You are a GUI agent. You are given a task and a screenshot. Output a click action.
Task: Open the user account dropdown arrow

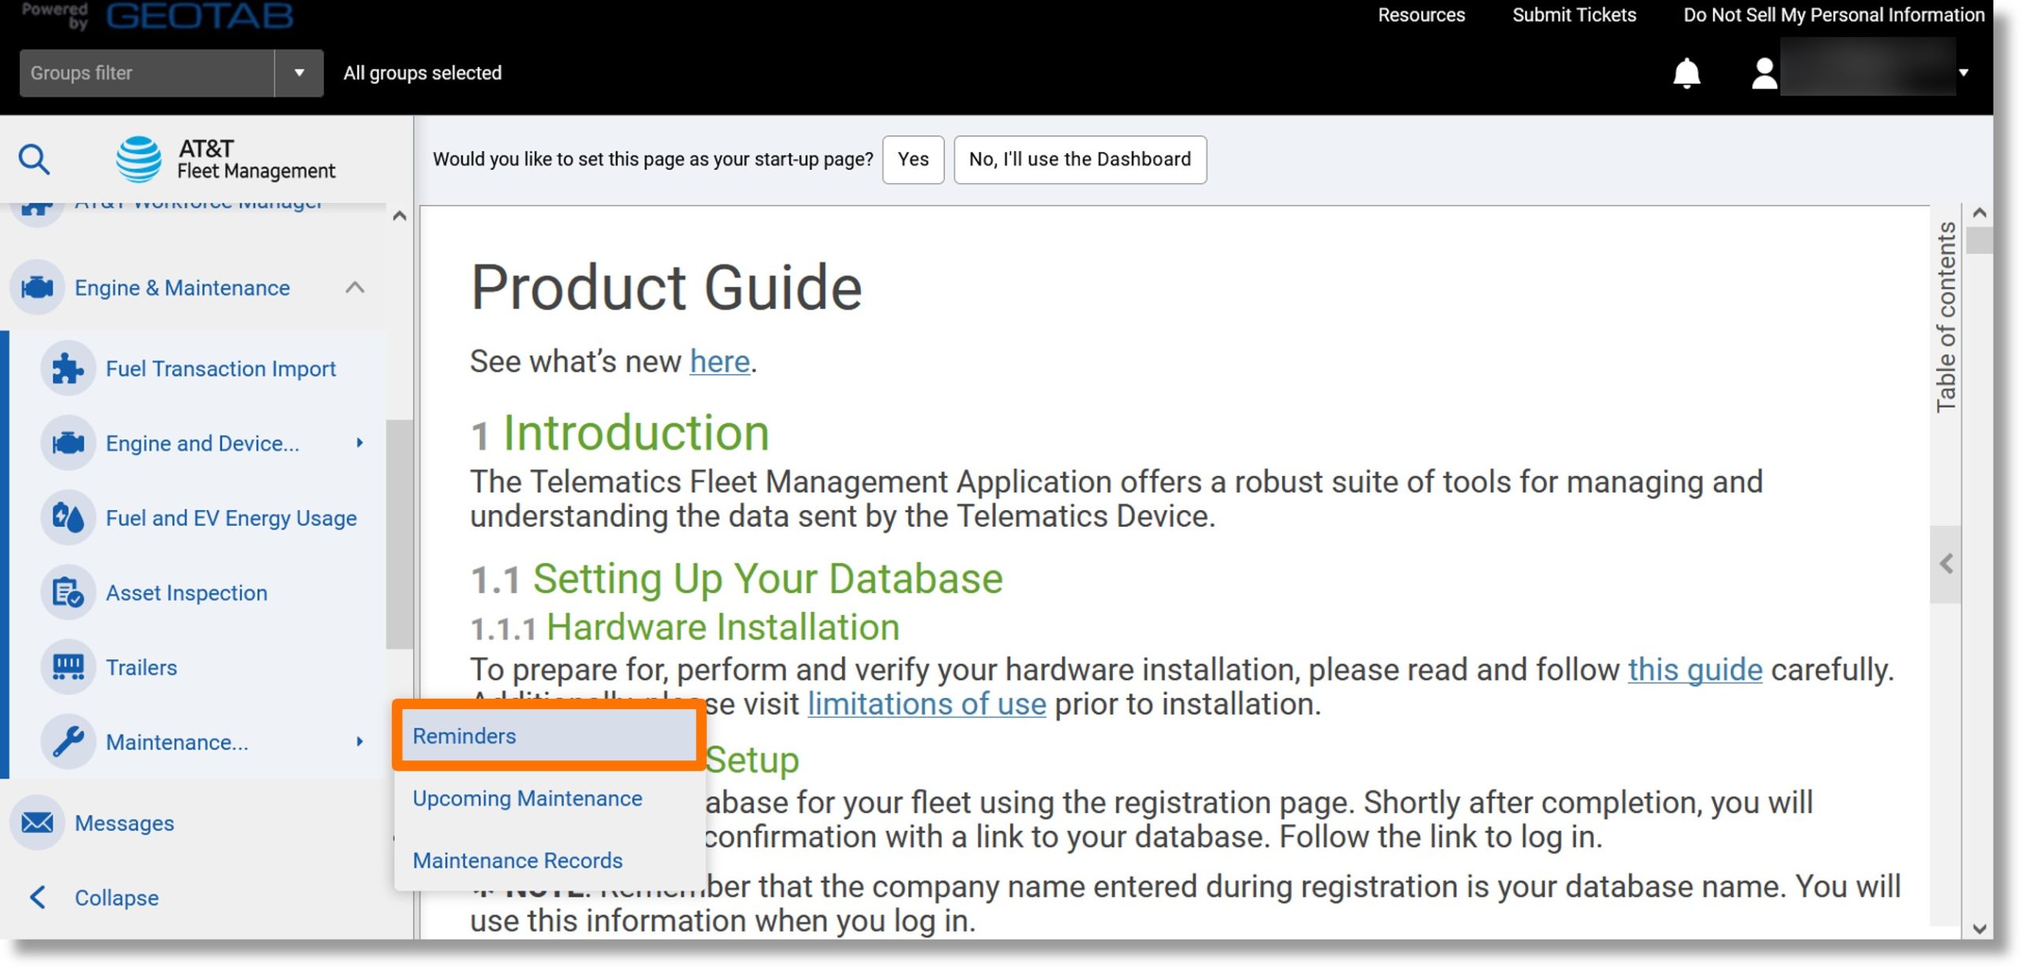pos(1964,73)
